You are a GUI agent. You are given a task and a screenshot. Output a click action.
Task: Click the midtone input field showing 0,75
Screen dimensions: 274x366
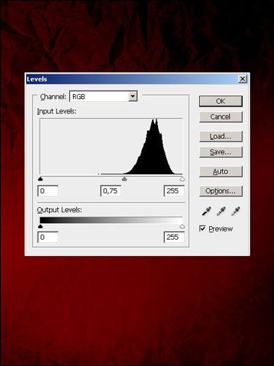pyautogui.click(x=110, y=191)
